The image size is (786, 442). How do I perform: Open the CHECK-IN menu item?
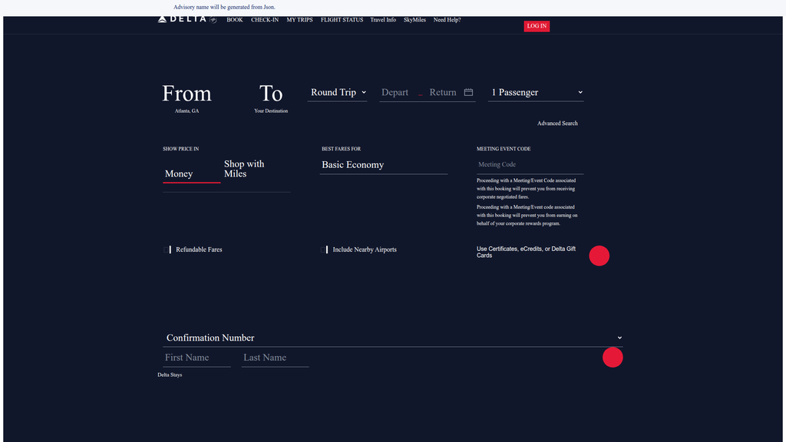(x=265, y=20)
